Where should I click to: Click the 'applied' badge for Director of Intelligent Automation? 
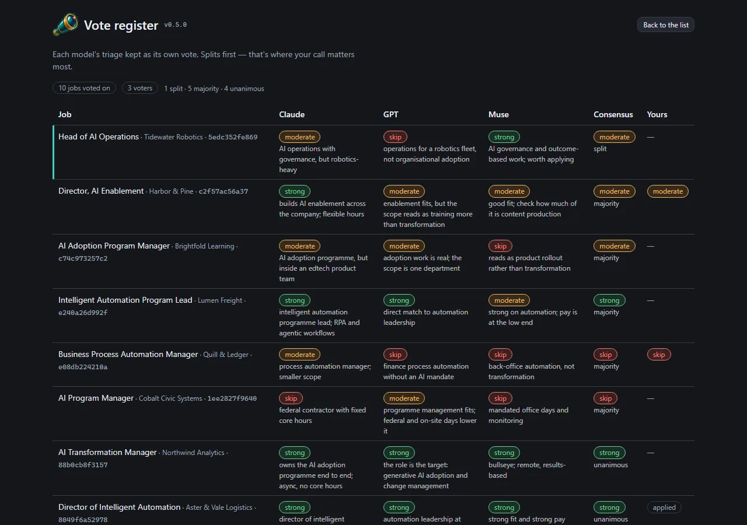(x=664, y=508)
